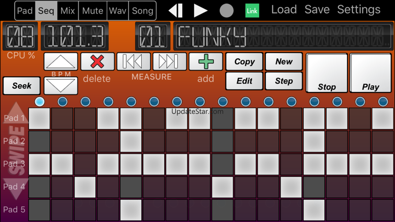Decrease BPM with the down arrow
Image resolution: width=395 pixels, height=222 pixels.
tap(61, 85)
